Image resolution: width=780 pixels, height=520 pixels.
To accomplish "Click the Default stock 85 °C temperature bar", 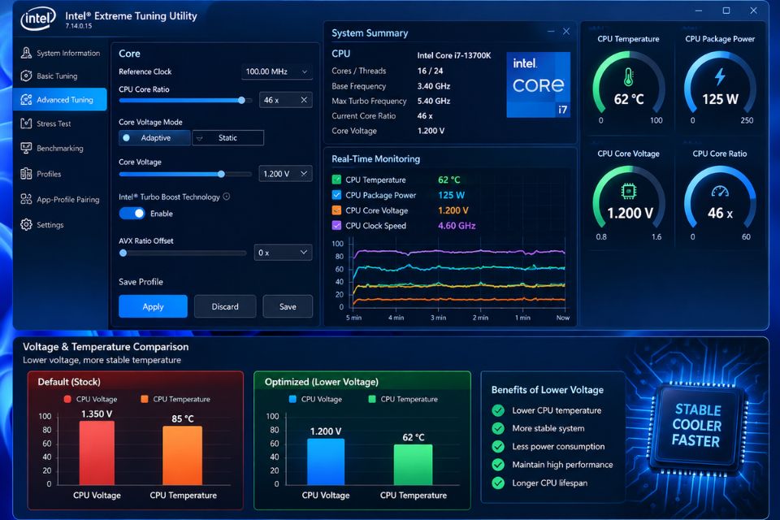I will [183, 455].
